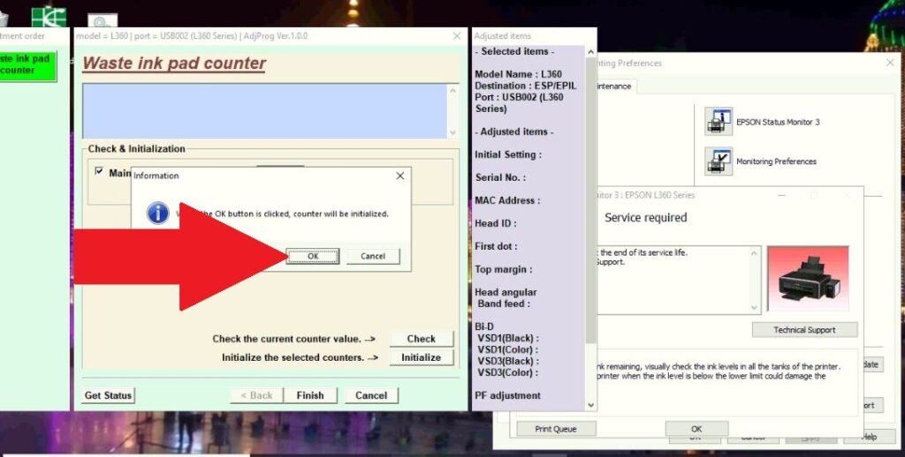This screenshot has width=905, height=457.
Task: Click 'Top margin :' entry
Action: [x=503, y=270]
